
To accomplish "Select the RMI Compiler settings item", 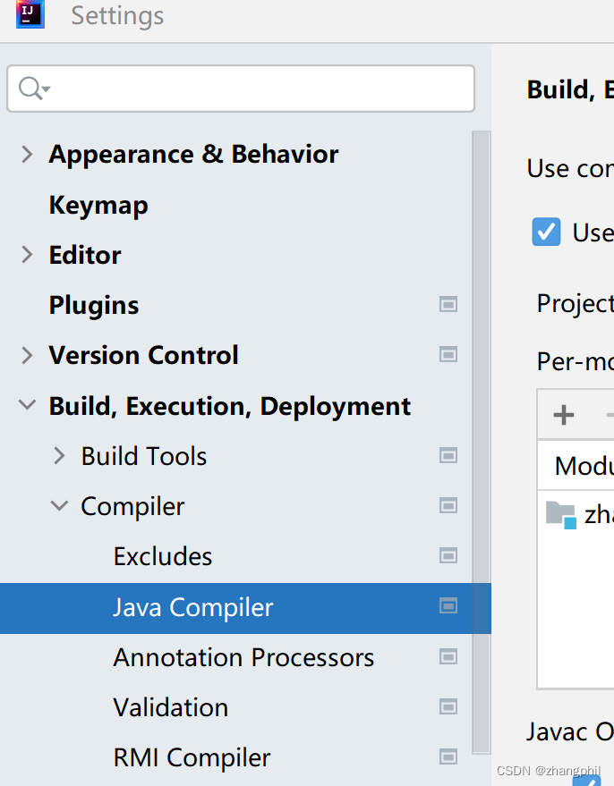I will click(x=192, y=756).
